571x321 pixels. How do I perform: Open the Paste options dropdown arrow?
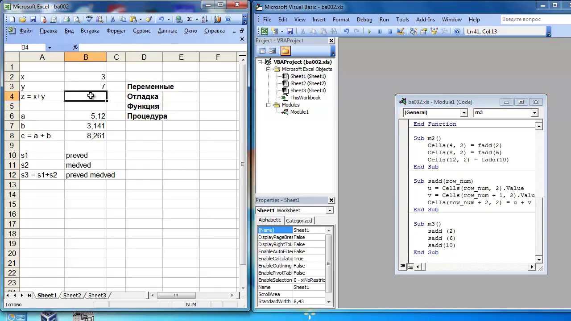point(141,19)
